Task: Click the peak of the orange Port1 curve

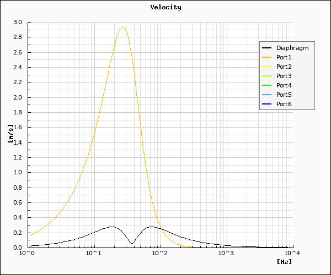Action: tap(122, 27)
